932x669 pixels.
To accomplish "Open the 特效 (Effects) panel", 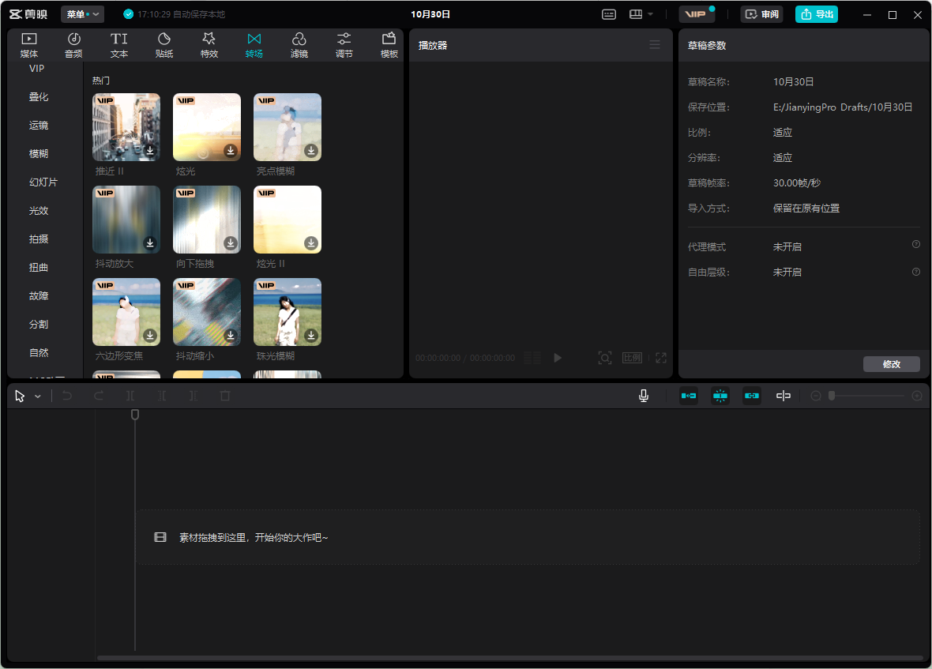I will [x=209, y=44].
